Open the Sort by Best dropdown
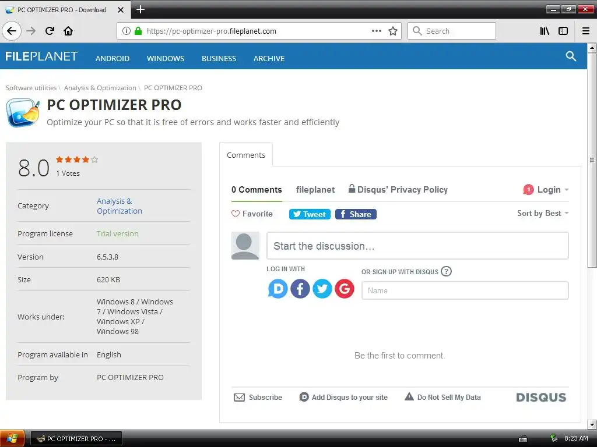597x447 pixels. (x=543, y=213)
